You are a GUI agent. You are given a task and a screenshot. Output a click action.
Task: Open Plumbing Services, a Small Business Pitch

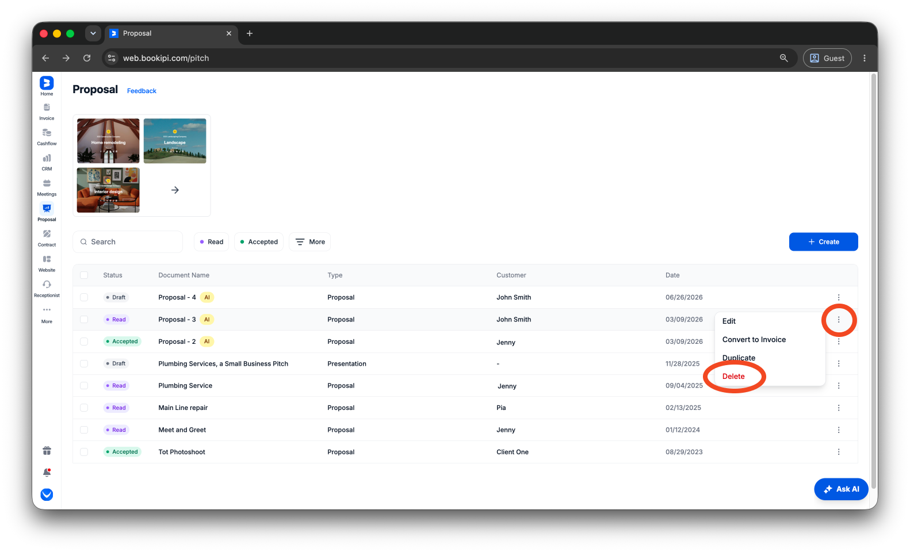[223, 364]
